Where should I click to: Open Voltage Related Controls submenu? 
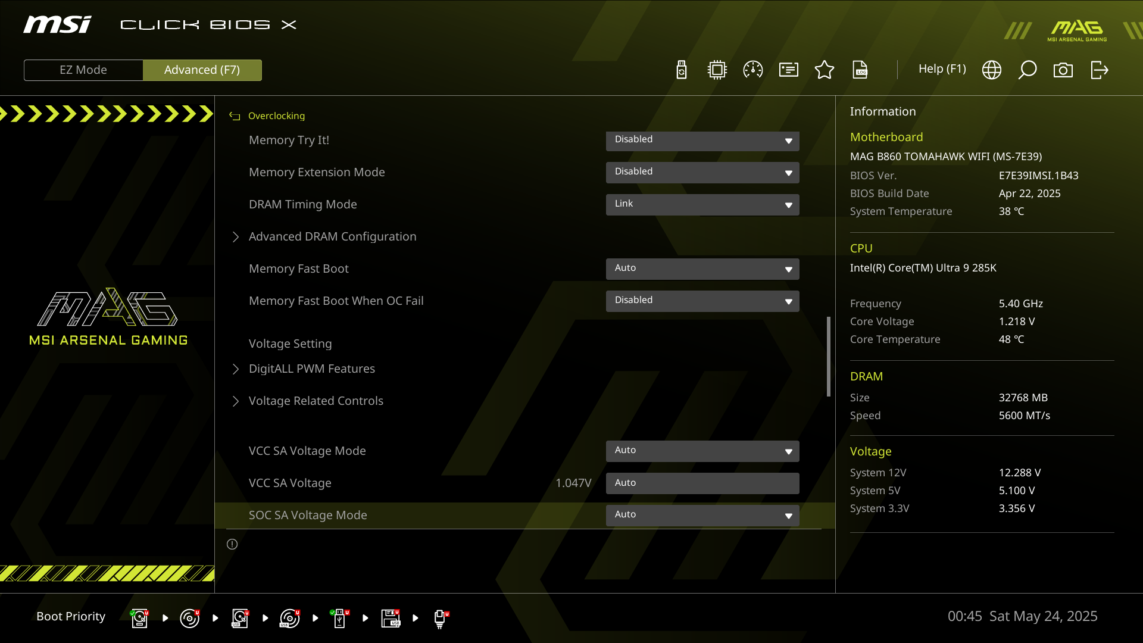click(x=316, y=401)
